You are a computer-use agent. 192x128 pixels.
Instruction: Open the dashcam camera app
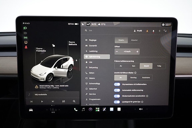pyautogui.click(x=90, y=109)
